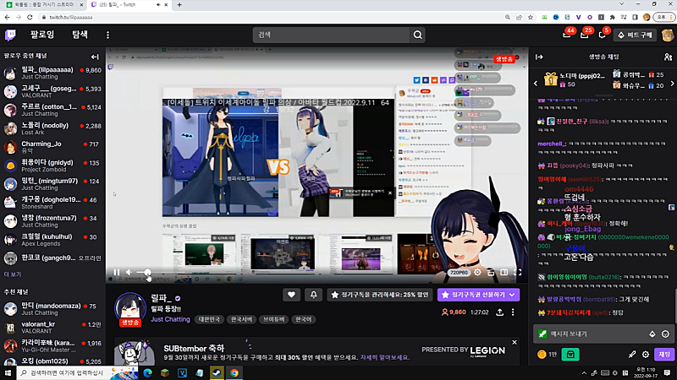Open the player settings gear
This screenshot has width=677, height=380.
[477, 272]
